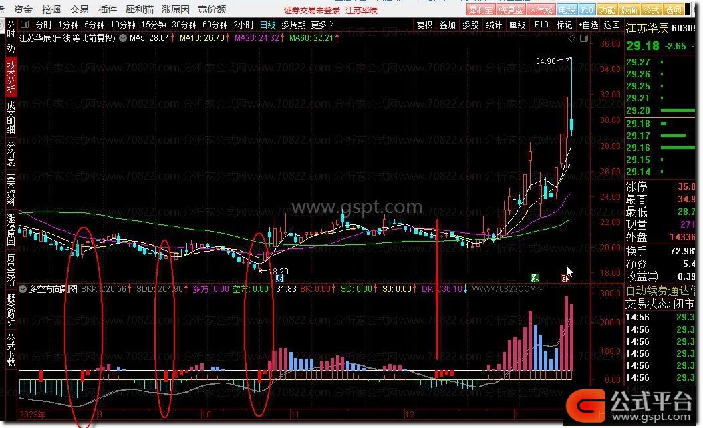Click the MA10: 26.70 indicator label
Screen dimensions: 703x428
tap(205, 38)
